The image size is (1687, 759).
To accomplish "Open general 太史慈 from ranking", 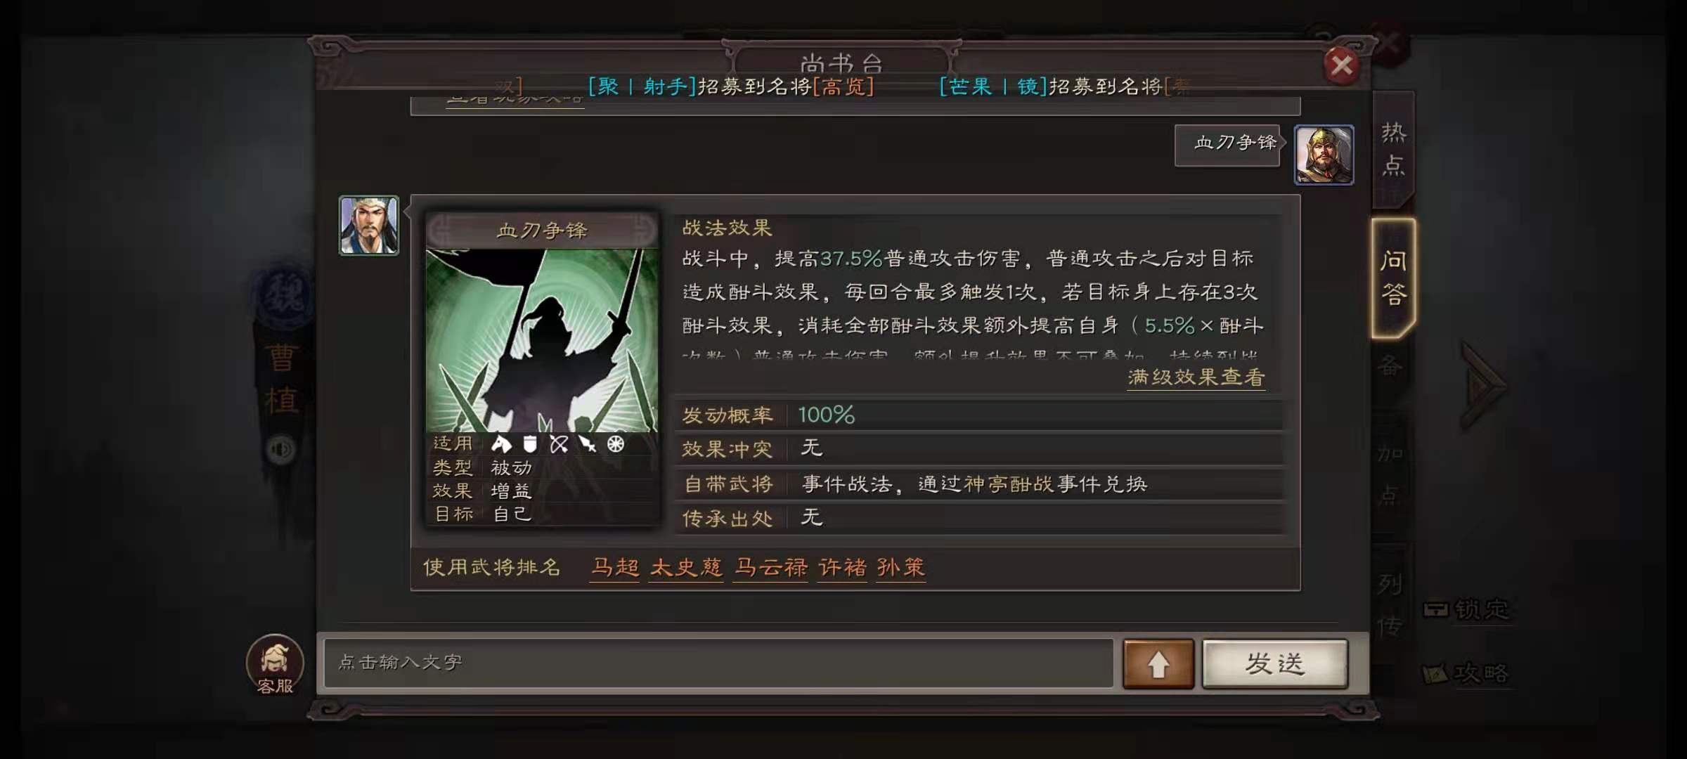I will (x=686, y=567).
